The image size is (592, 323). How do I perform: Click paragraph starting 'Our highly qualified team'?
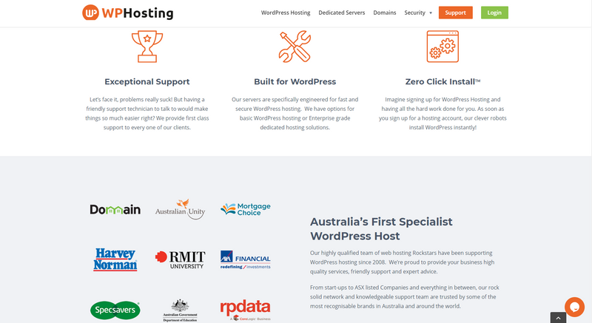point(402,262)
